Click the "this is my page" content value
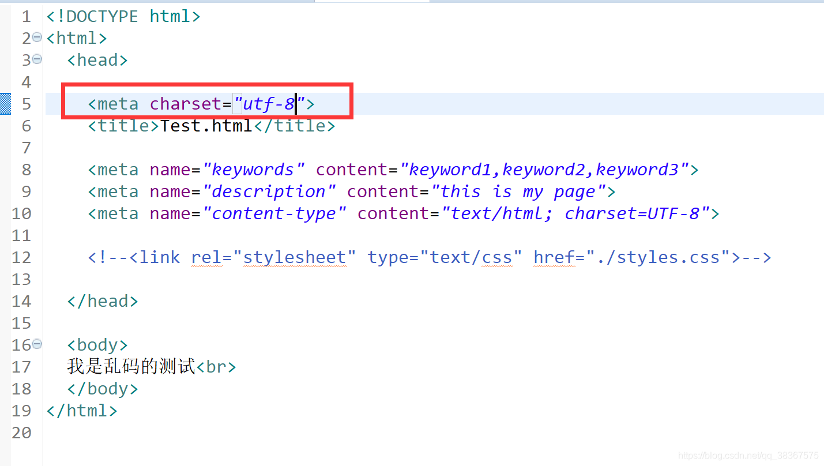824x466 pixels. [x=518, y=191]
